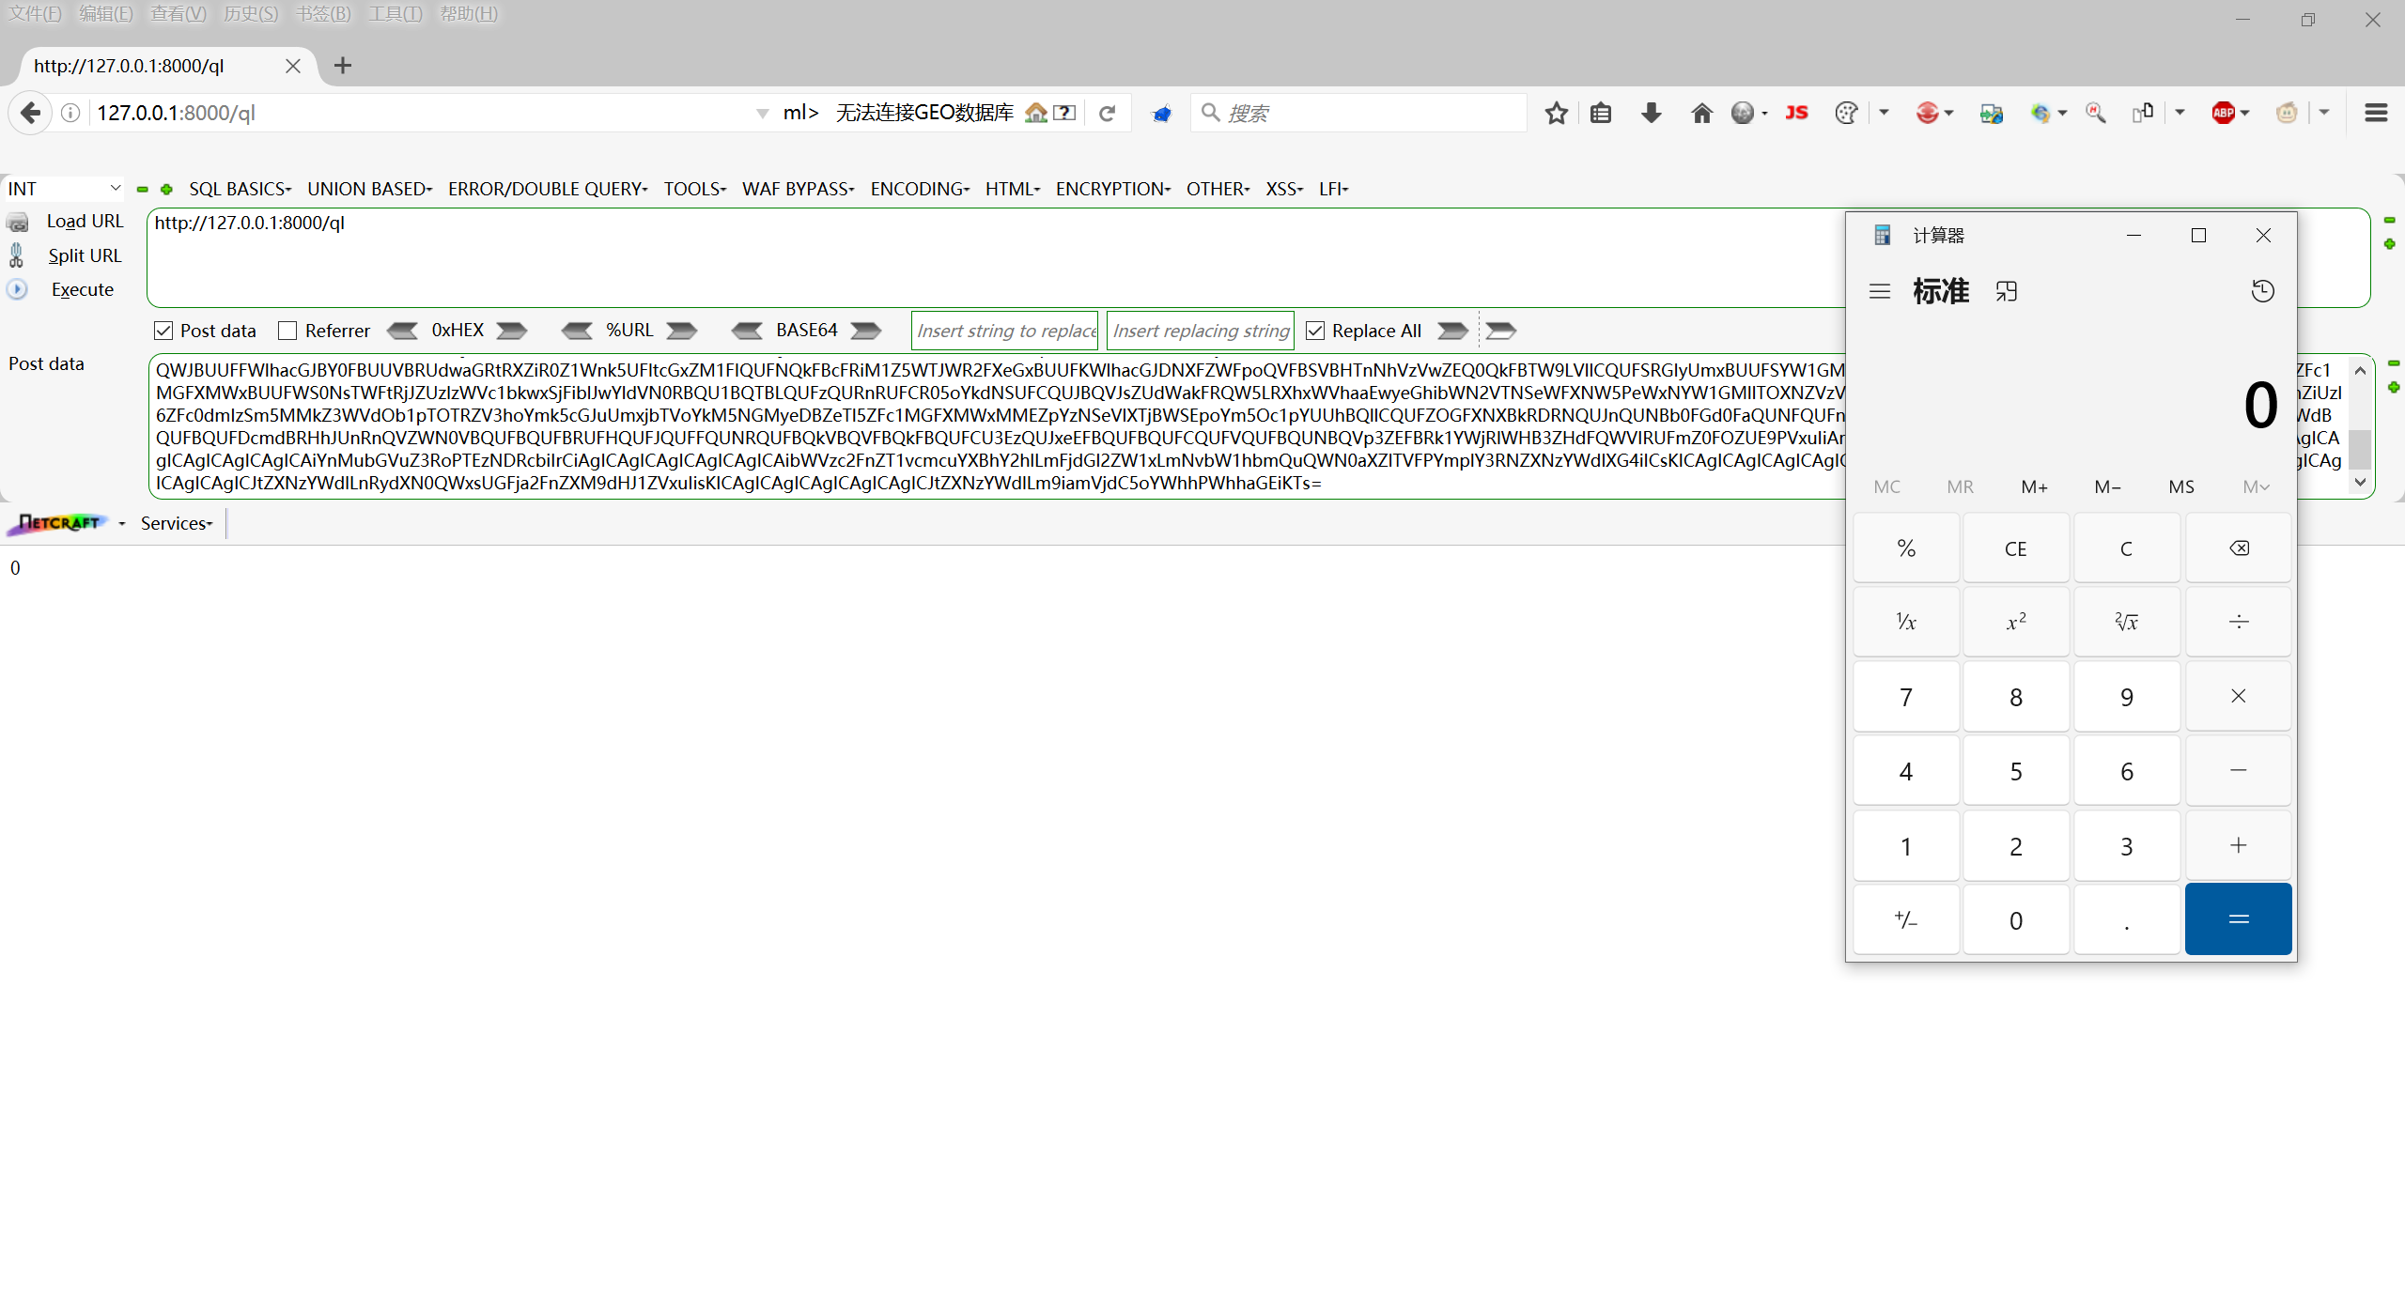Viewport: 2405px width, 1296px height.
Task: Click the Post data vertical scrollbar thumb
Action: pyautogui.click(x=2360, y=449)
